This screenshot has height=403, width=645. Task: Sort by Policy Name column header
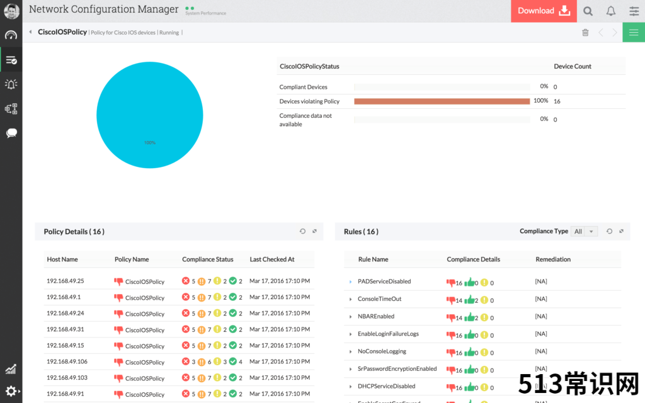click(x=132, y=259)
